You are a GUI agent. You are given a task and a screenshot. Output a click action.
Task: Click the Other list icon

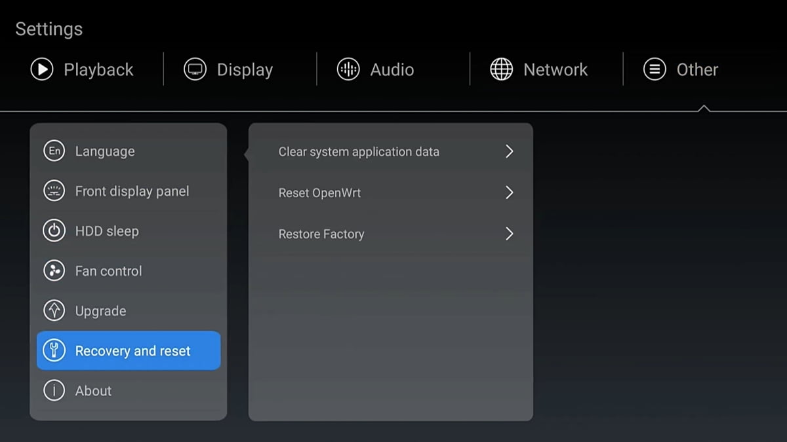(655, 69)
